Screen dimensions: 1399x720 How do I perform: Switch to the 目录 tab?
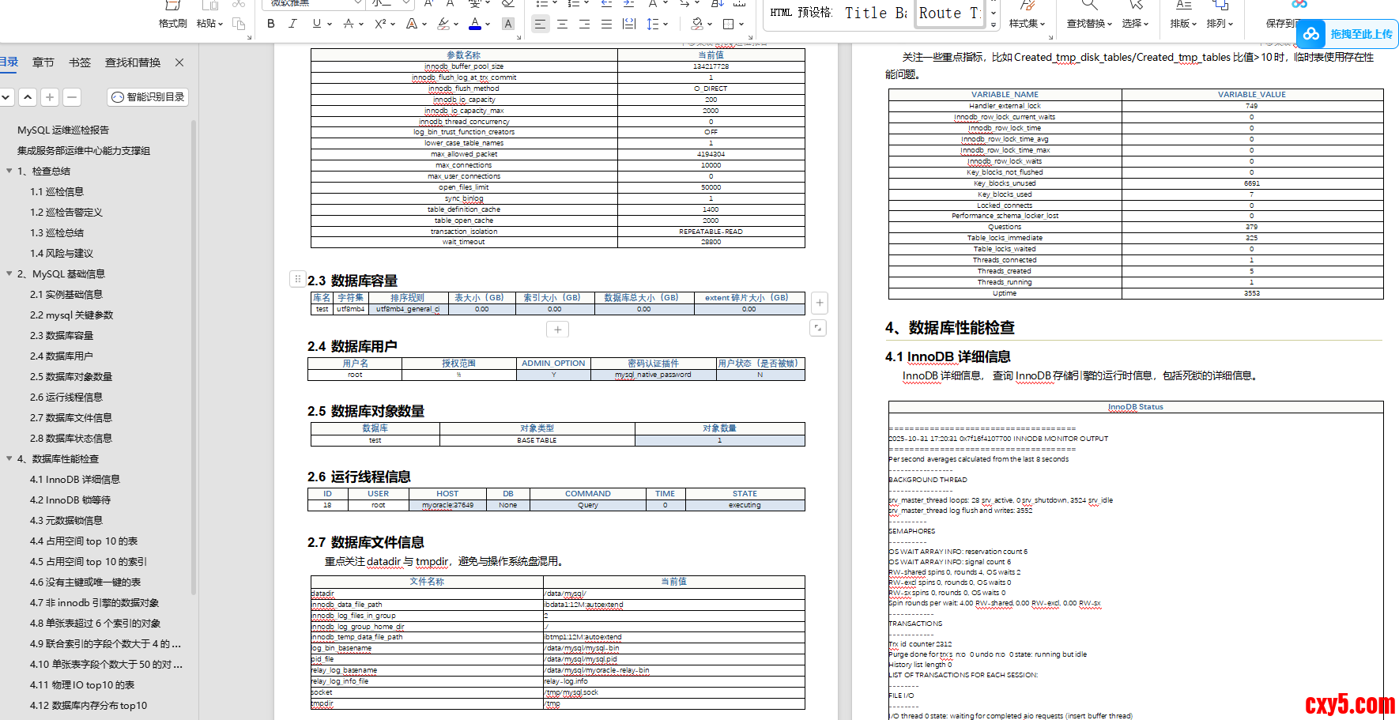pos(9,62)
